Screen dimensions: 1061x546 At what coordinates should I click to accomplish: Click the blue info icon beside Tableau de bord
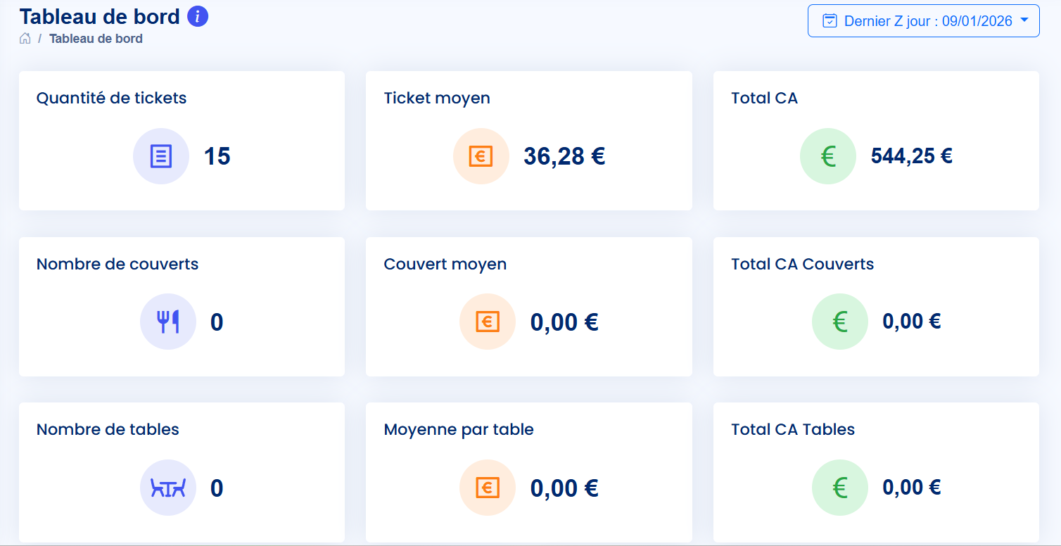point(198,16)
